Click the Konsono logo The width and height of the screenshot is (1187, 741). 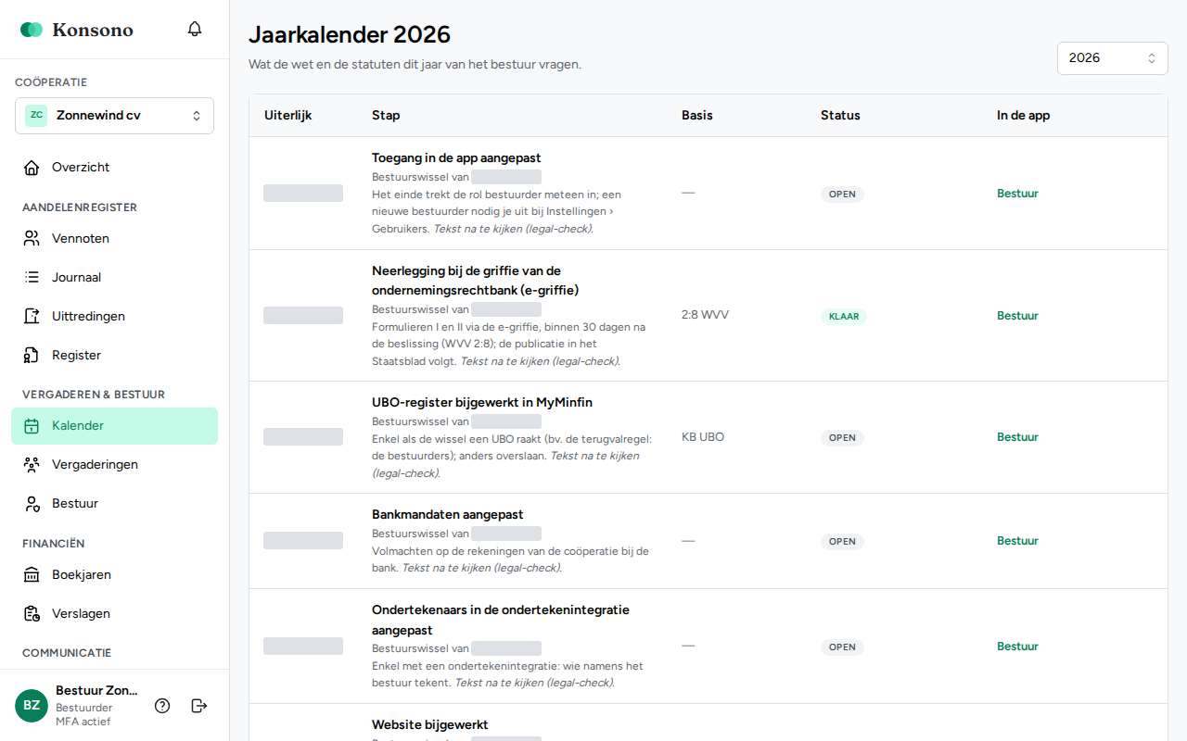[x=77, y=30]
